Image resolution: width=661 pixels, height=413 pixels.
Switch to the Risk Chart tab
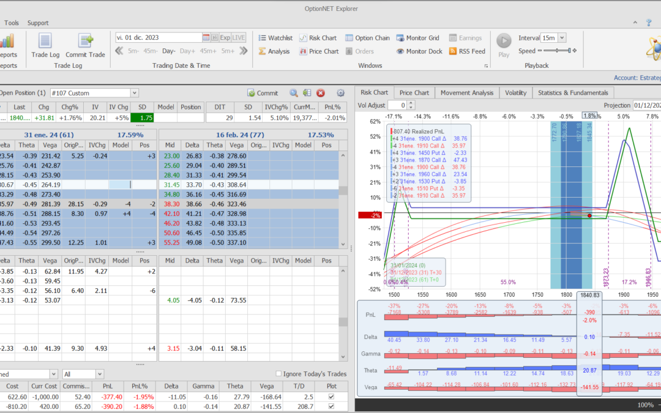tap(375, 93)
